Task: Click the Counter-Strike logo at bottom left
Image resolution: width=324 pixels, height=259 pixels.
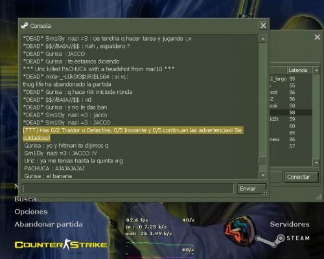Action: click(x=61, y=245)
